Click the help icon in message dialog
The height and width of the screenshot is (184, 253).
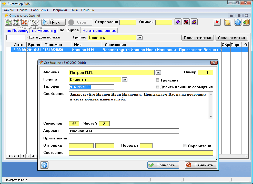tap(44, 165)
